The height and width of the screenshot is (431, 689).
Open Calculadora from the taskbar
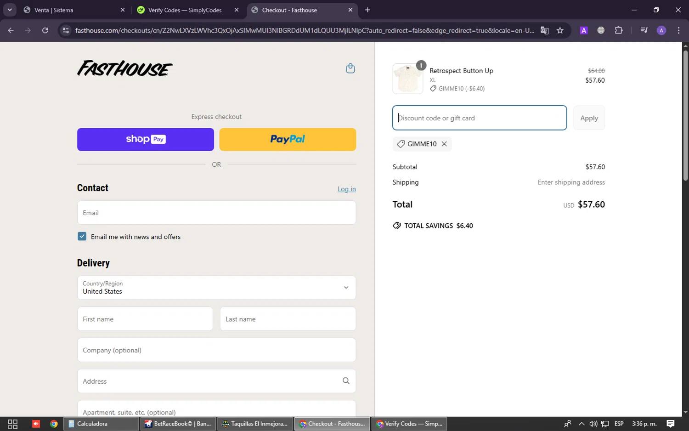coord(101,424)
